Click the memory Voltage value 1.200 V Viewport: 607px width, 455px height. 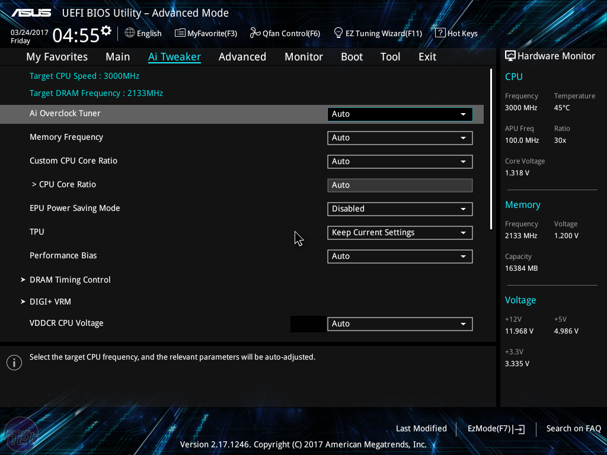tap(566, 236)
